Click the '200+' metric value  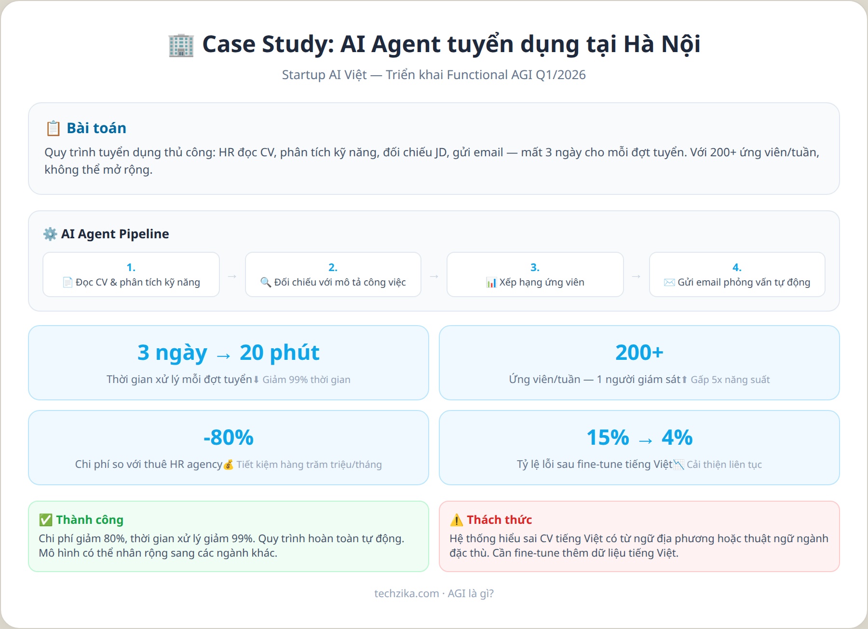pos(639,353)
